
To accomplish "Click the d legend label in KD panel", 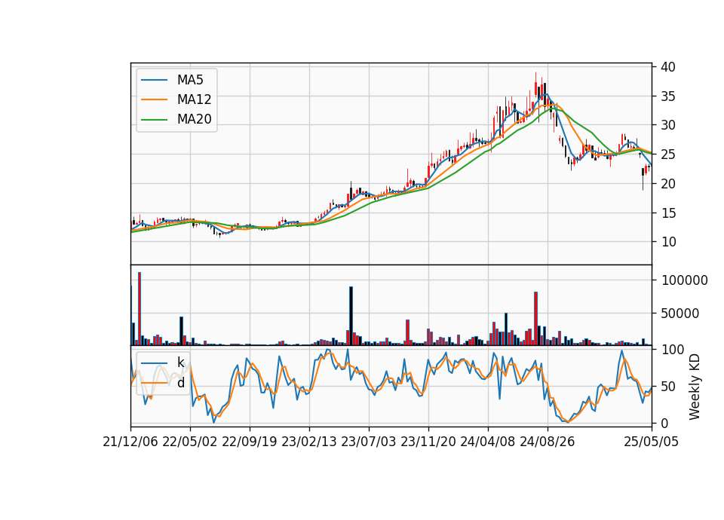I will [180, 383].
